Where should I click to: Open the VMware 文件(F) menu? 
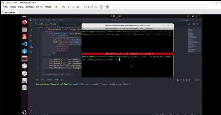[x=5, y=7]
